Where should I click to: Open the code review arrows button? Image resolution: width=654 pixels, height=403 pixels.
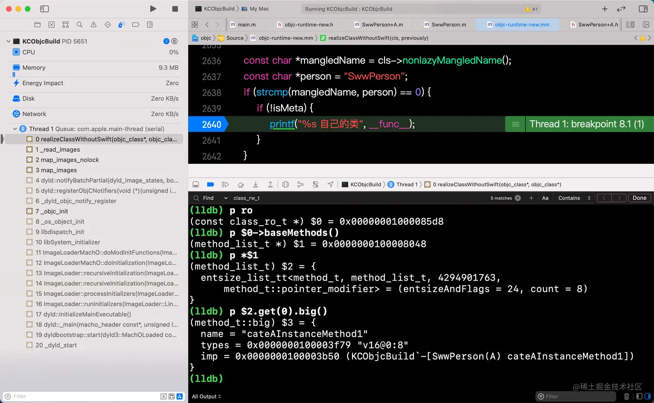click(621, 9)
